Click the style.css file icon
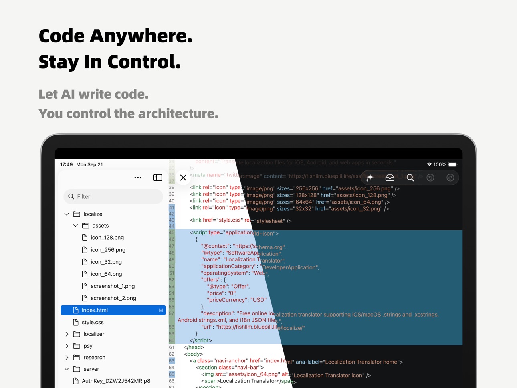 [x=75, y=322]
